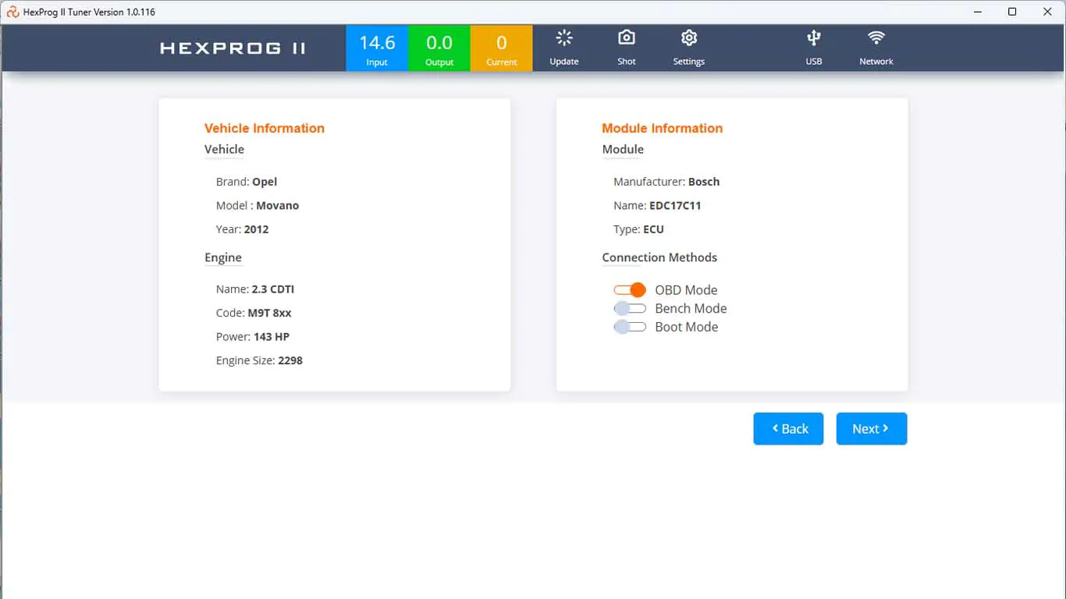Close the HexProg II Tuner window
This screenshot has height=599, width=1066.
pyautogui.click(x=1048, y=12)
